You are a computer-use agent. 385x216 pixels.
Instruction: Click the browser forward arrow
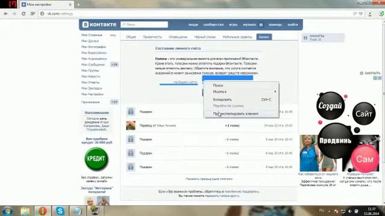[14, 14]
